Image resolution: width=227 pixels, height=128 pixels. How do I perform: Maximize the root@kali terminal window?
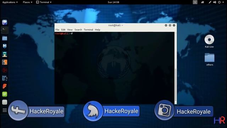click(x=170, y=25)
